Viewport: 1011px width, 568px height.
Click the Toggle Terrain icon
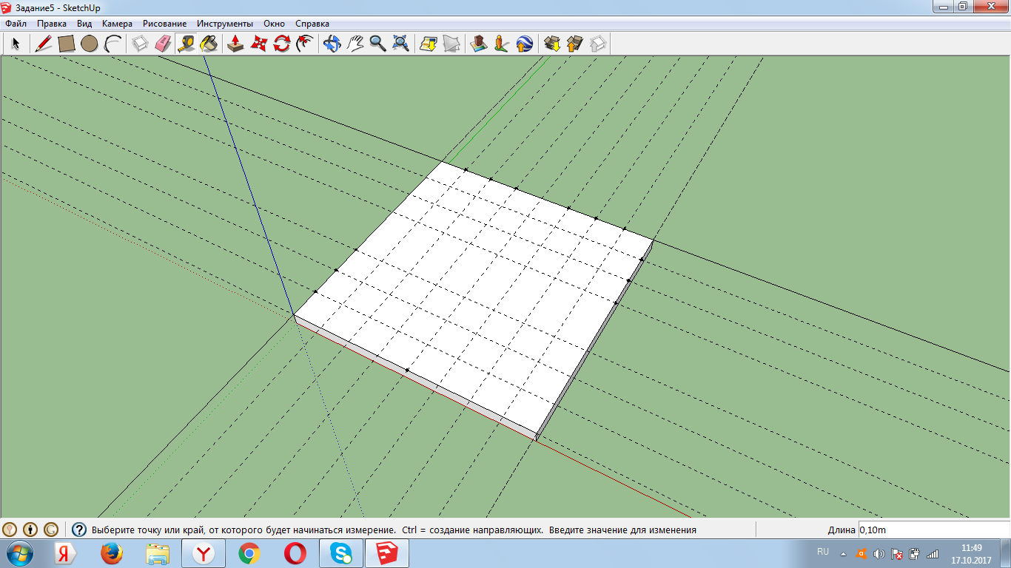tap(451, 44)
